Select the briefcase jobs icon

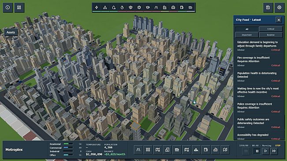(x=173, y=7)
